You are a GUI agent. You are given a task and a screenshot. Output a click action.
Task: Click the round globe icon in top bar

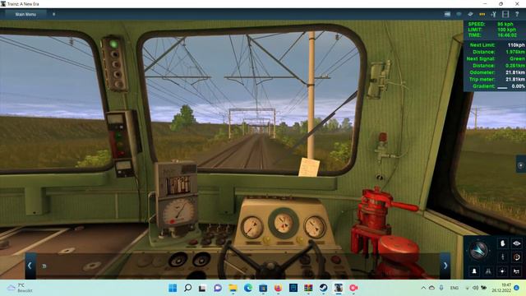tap(459, 14)
